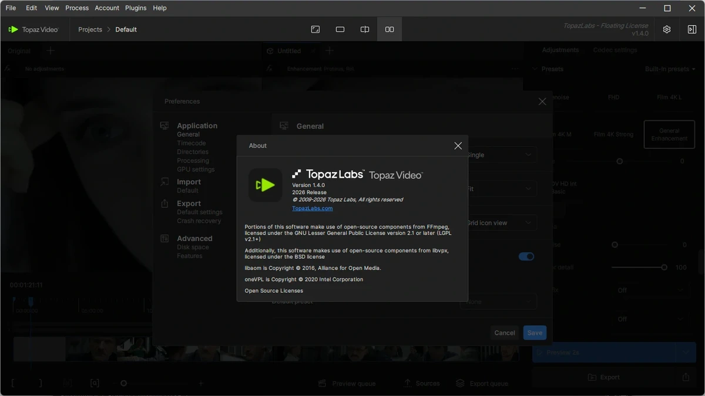This screenshot has height=396, width=705.
Task: Open the Built-in presets dropdown
Action: 670,69
